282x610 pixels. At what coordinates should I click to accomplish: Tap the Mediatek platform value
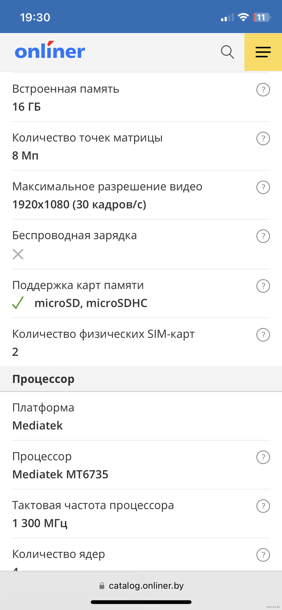click(x=38, y=425)
